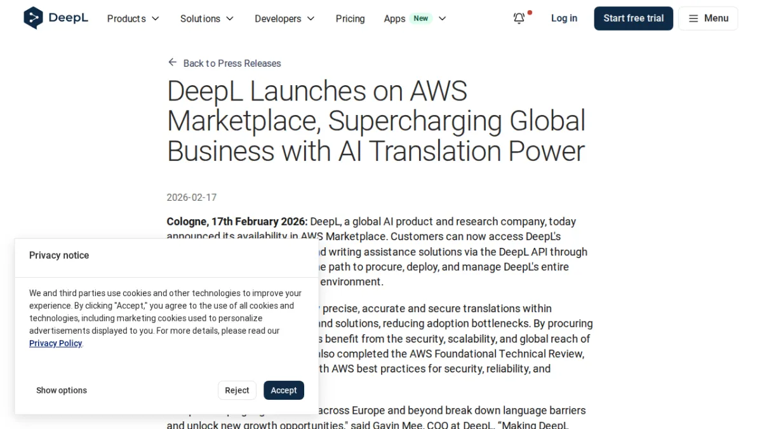Click the Log in link

coord(564,18)
